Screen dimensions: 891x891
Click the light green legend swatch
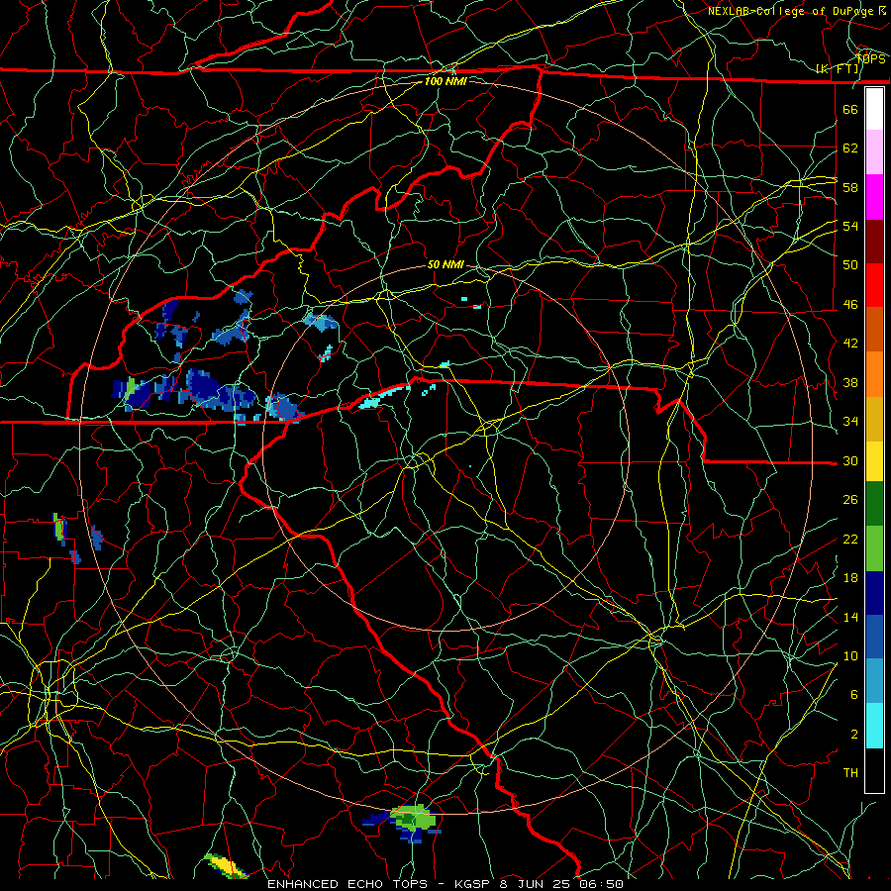click(x=874, y=548)
